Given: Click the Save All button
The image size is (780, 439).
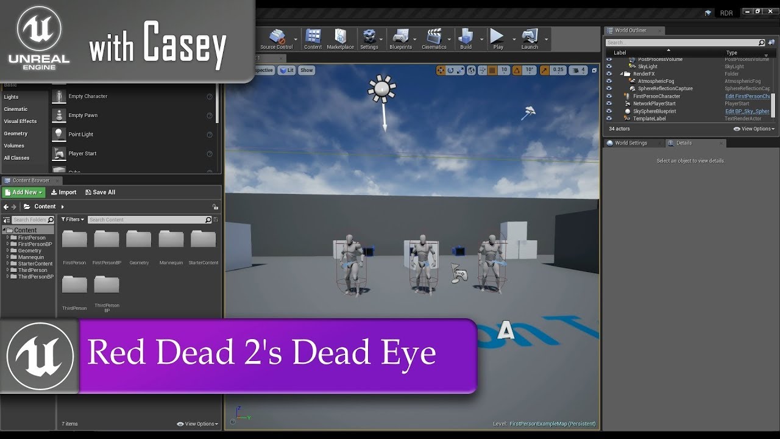Looking at the screenshot, I should (100, 192).
